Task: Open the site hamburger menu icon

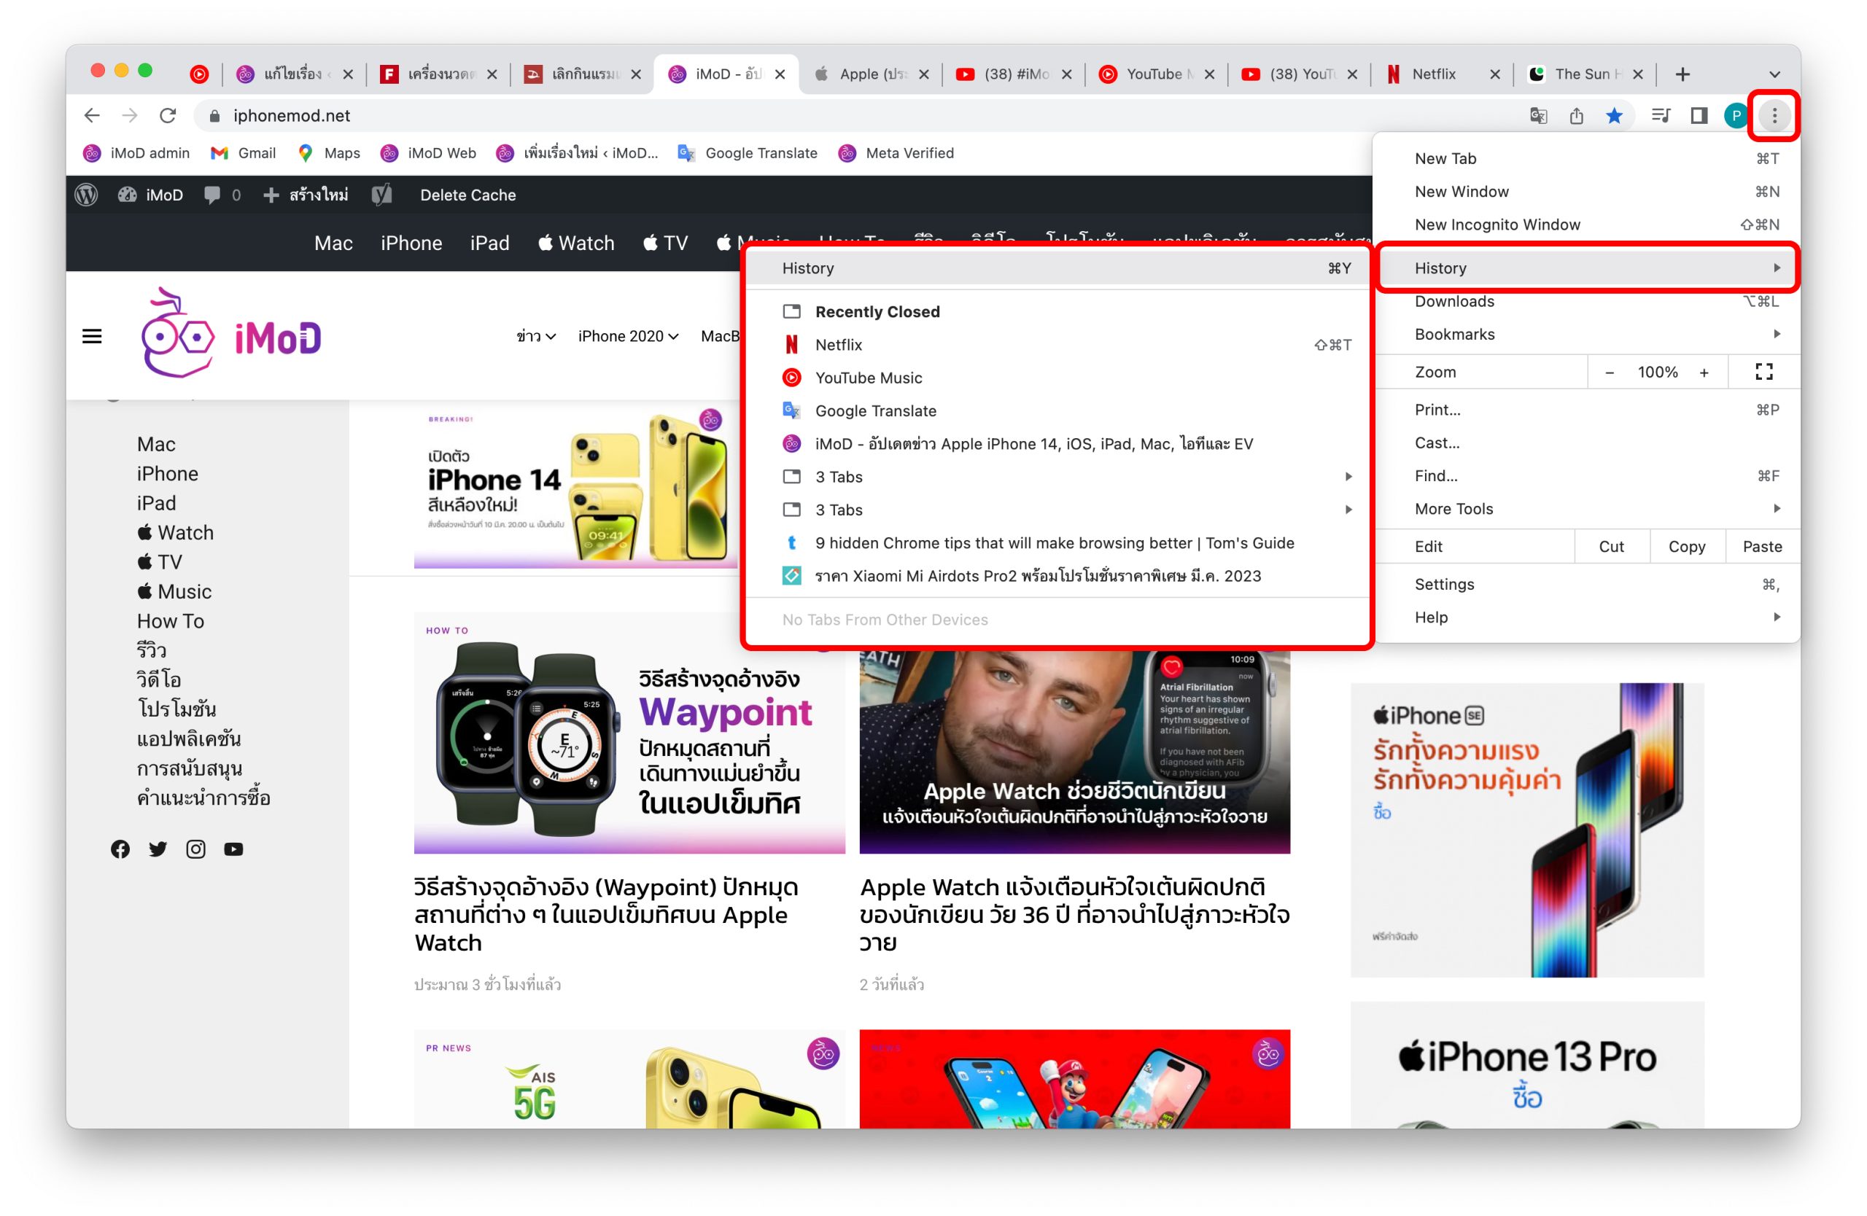Action: (x=92, y=336)
